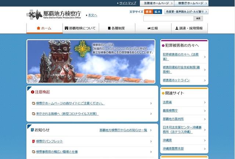
Task: Open 来庁される皆様へ(新型コロナウイルス対策) link
Action: (x=67, y=114)
